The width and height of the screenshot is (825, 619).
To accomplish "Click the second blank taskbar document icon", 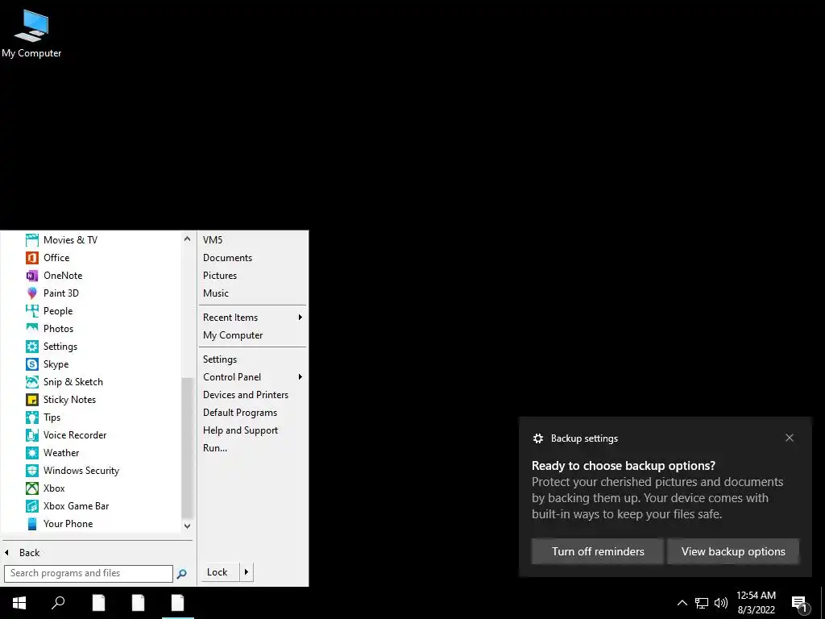I will pyautogui.click(x=138, y=603).
